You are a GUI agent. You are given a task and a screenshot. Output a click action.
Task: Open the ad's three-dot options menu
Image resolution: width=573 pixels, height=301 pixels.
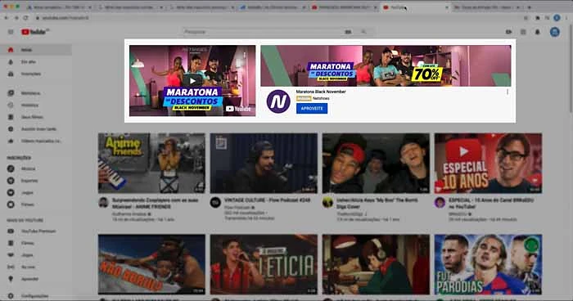508,92
